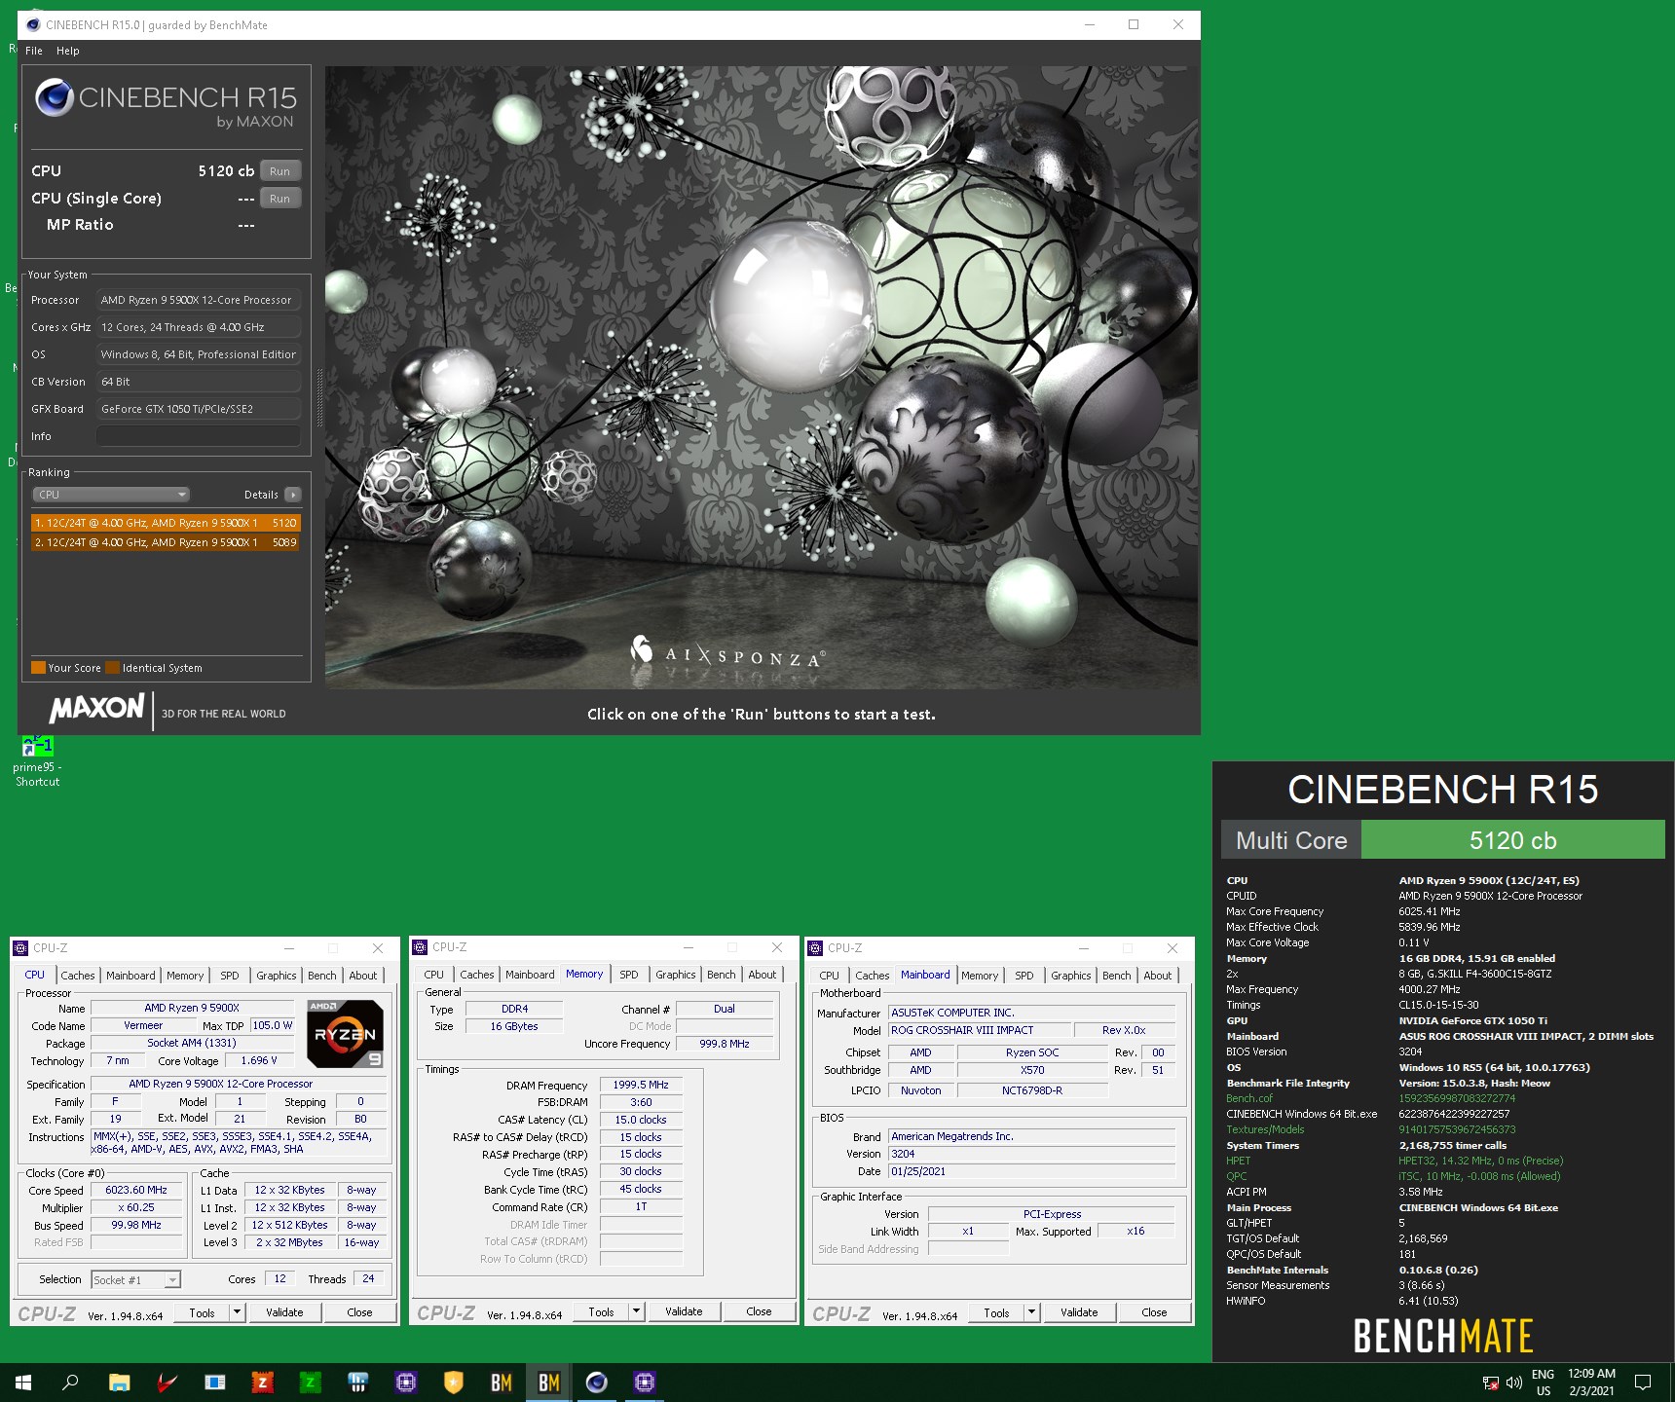Click the CPU-Z Memory window's title icon
1675x1402 pixels.
[x=421, y=947]
